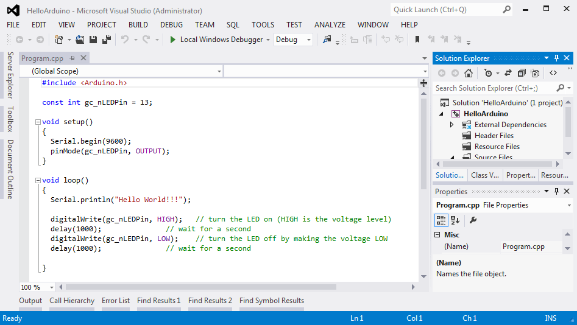
Task: Click the Undo arrow icon
Action: click(125, 40)
